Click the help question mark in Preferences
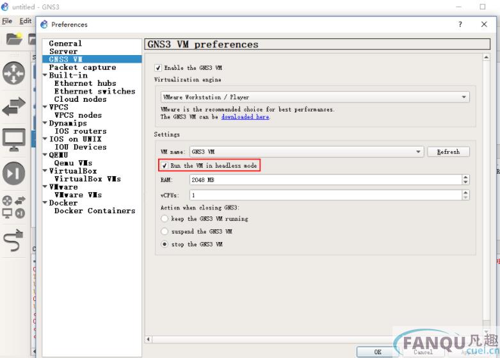The height and width of the screenshot is (358, 500). (460, 24)
